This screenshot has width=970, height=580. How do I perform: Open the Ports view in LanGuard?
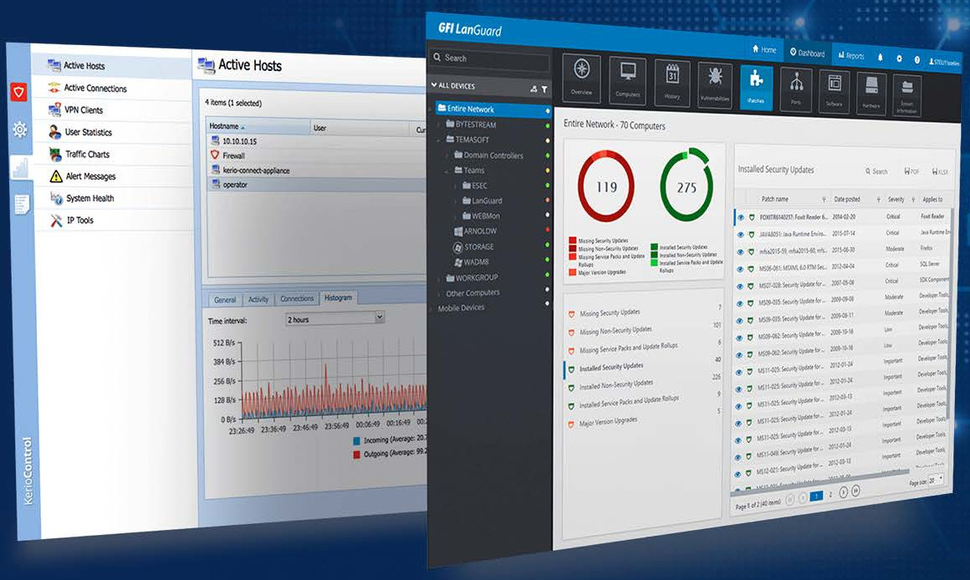(x=796, y=89)
